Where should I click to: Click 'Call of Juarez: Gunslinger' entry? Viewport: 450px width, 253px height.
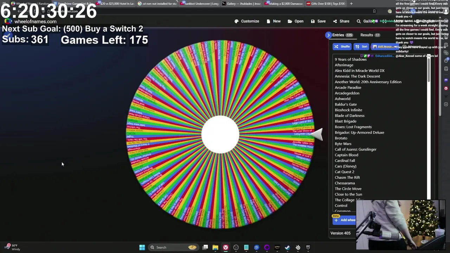coord(355,149)
